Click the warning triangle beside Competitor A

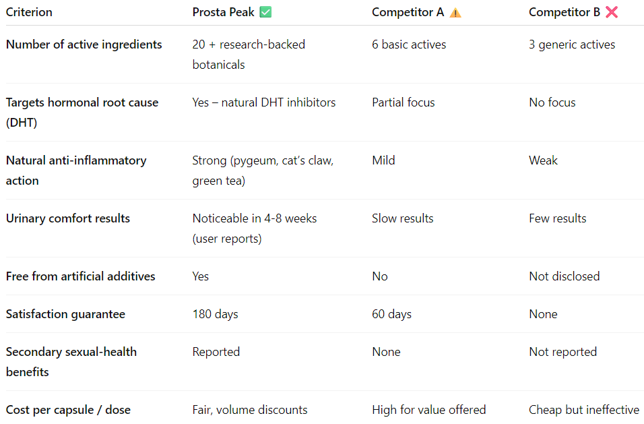[455, 12]
